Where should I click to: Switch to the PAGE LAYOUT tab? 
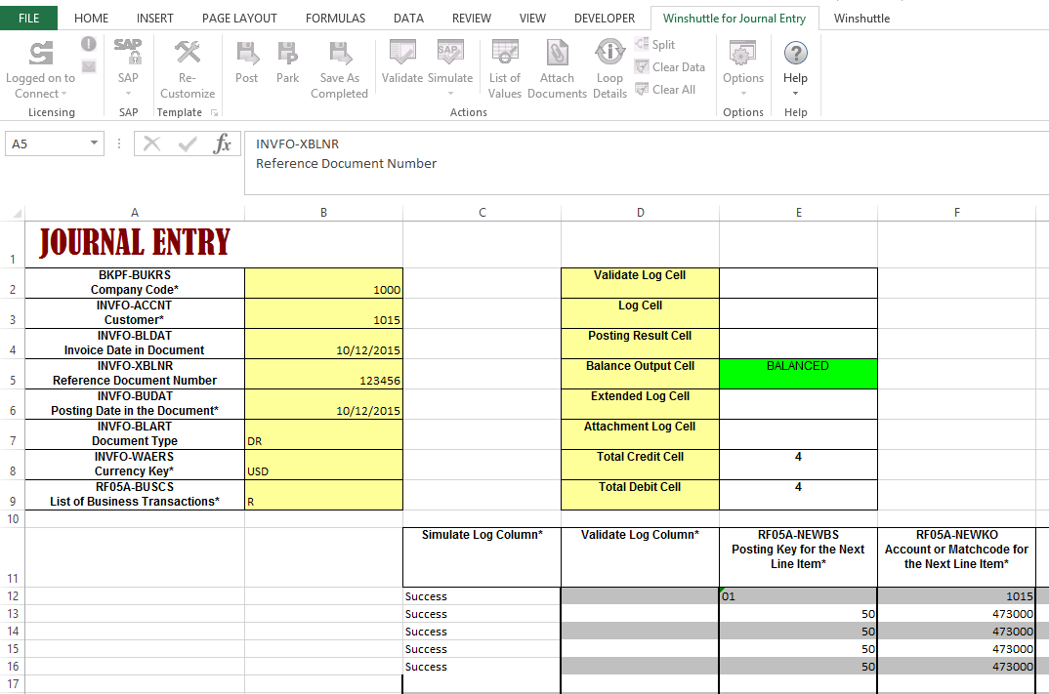tap(239, 18)
